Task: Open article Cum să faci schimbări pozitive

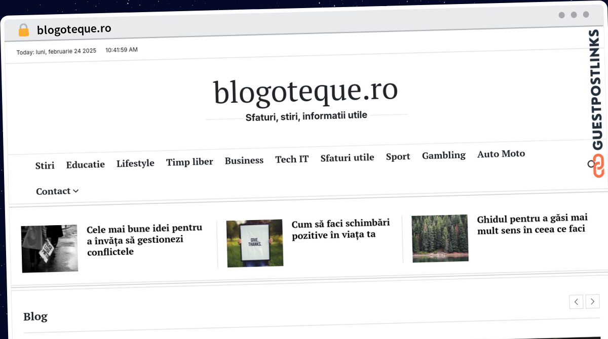Action: (341, 229)
